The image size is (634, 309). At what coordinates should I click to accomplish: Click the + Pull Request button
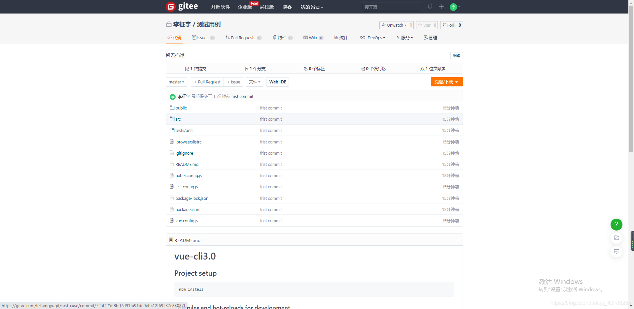(x=207, y=82)
